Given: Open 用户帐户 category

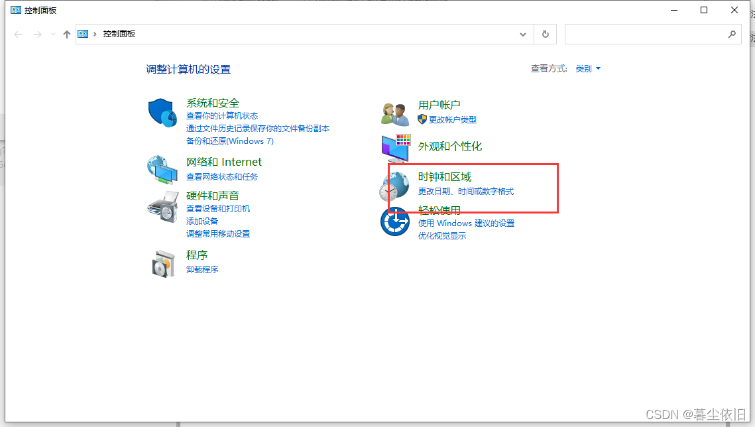Looking at the screenshot, I should tap(439, 105).
